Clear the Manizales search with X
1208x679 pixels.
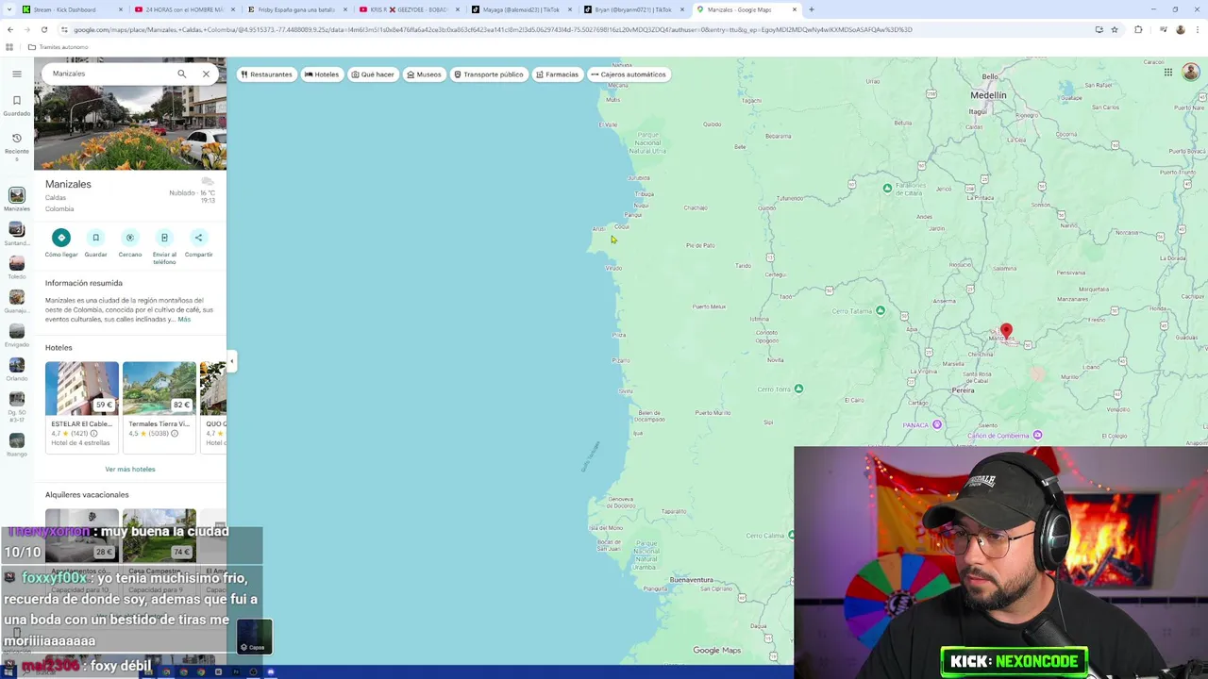point(206,74)
